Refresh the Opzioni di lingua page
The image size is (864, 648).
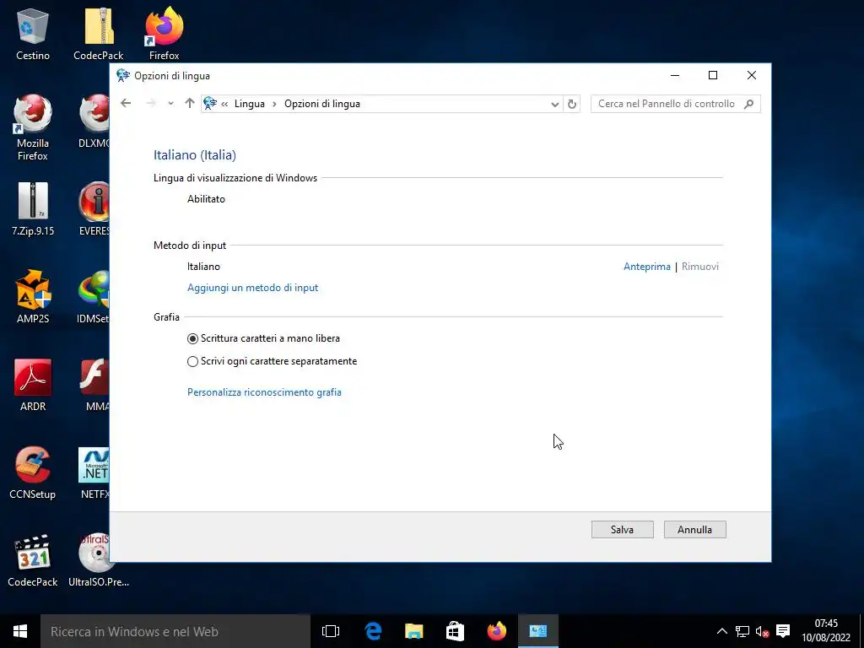pyautogui.click(x=572, y=104)
